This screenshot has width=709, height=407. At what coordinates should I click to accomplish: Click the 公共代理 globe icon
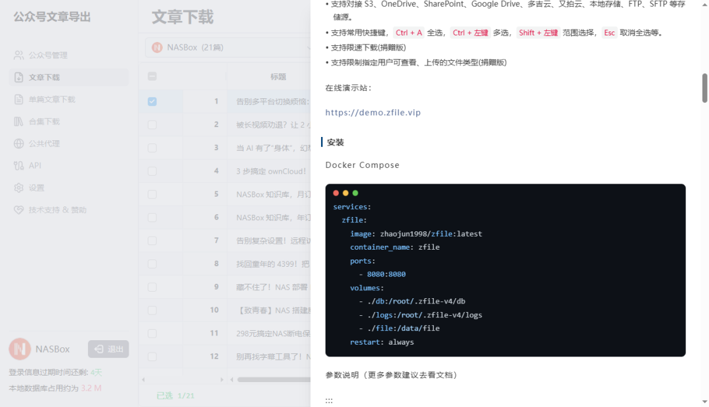point(19,144)
